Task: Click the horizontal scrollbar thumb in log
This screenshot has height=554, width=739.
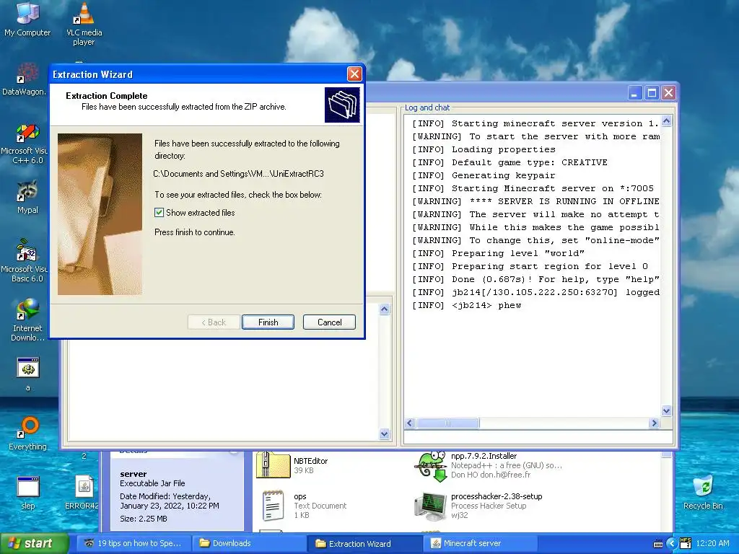Action: [447, 423]
